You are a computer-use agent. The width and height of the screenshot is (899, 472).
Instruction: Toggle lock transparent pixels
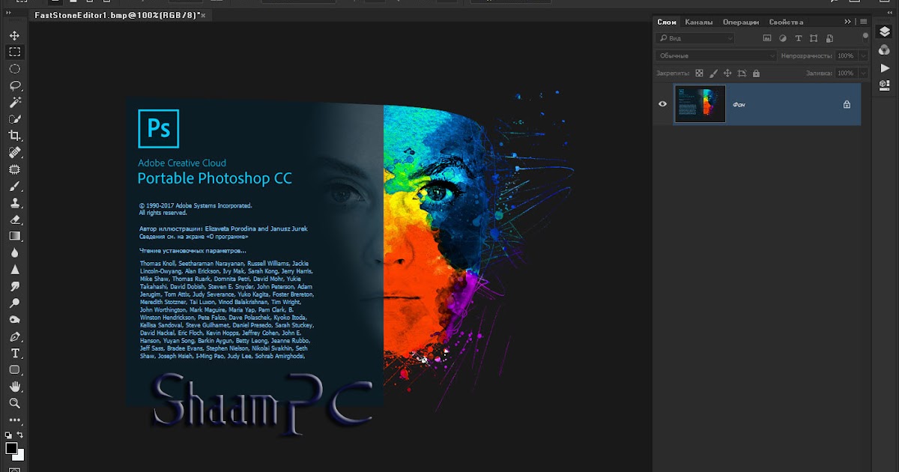[x=699, y=73]
